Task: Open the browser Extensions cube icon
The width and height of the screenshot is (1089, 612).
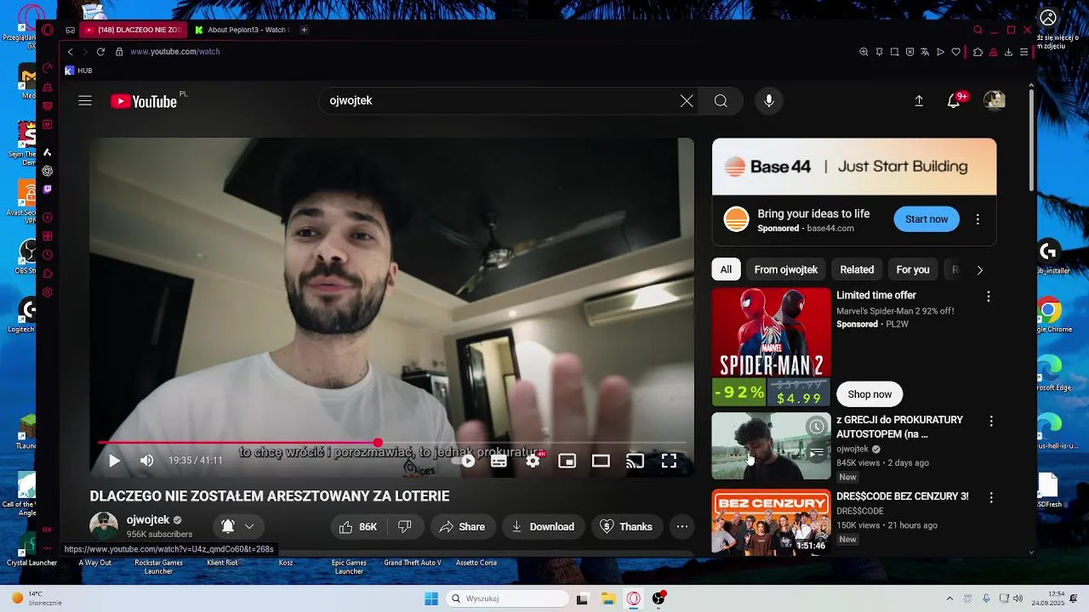Action: tap(978, 52)
